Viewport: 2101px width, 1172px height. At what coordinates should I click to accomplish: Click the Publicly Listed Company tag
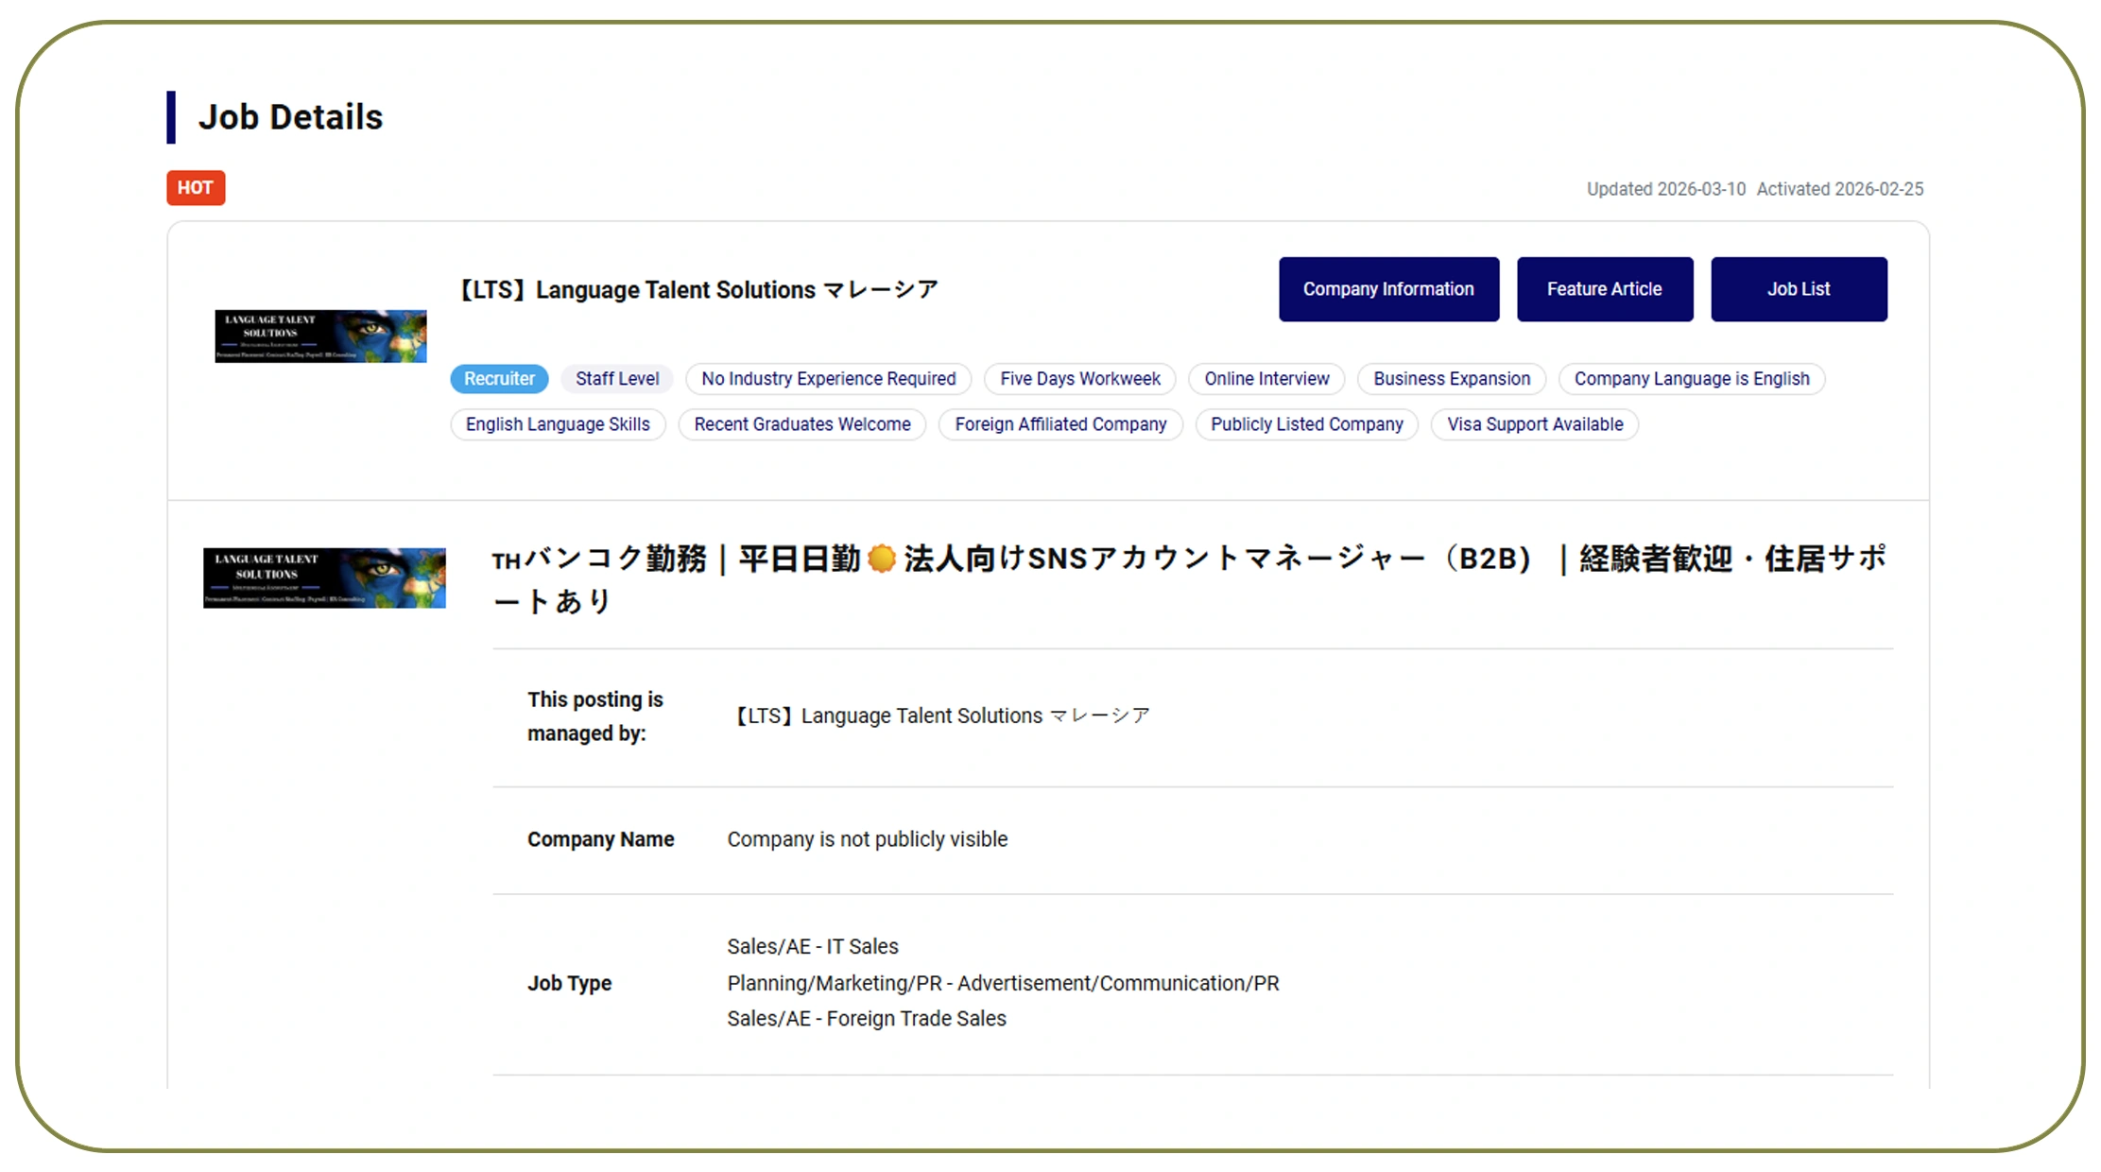pos(1306,424)
